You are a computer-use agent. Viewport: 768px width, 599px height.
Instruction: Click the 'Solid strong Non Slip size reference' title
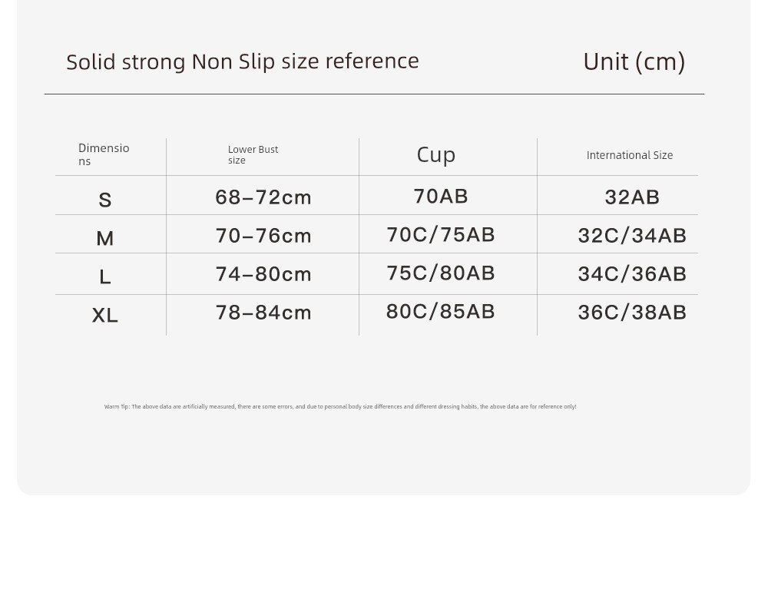click(243, 61)
